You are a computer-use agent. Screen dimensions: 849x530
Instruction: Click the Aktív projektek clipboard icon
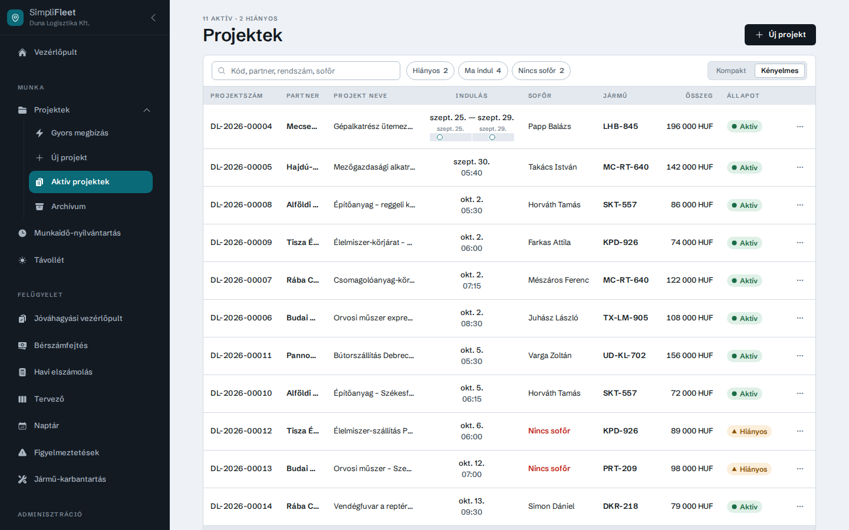tap(40, 182)
